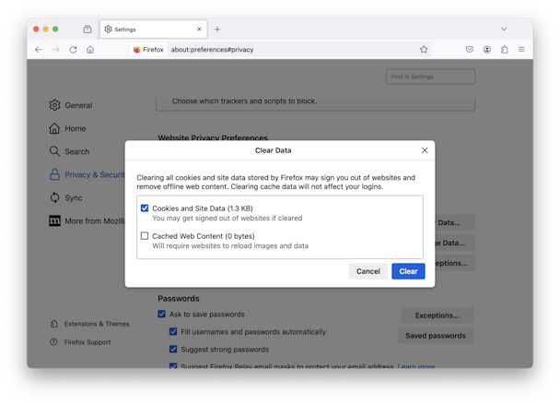Click the Learn more link for Firefox Relay
This screenshot has height=404, width=560.
pyautogui.click(x=416, y=366)
